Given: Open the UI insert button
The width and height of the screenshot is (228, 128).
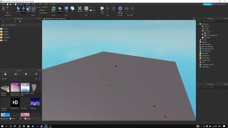Looking at the screenshot, I should pyautogui.click(x=72, y=9).
